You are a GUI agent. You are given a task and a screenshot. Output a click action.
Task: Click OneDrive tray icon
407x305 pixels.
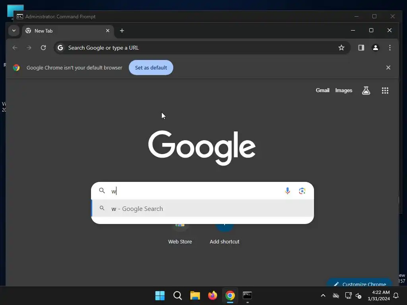[336, 295]
